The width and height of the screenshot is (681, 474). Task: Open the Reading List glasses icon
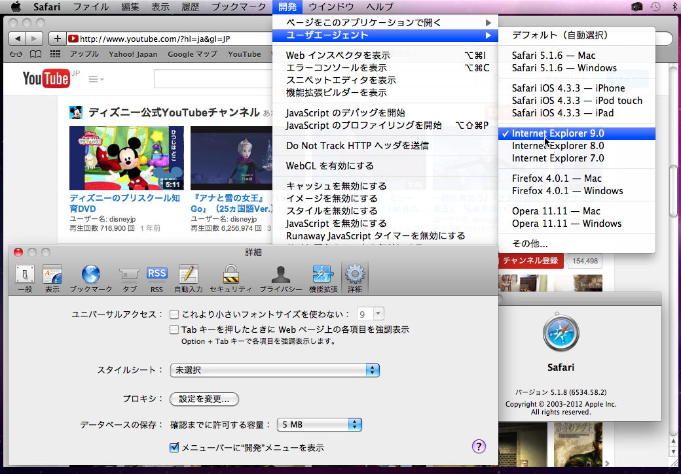point(16,54)
